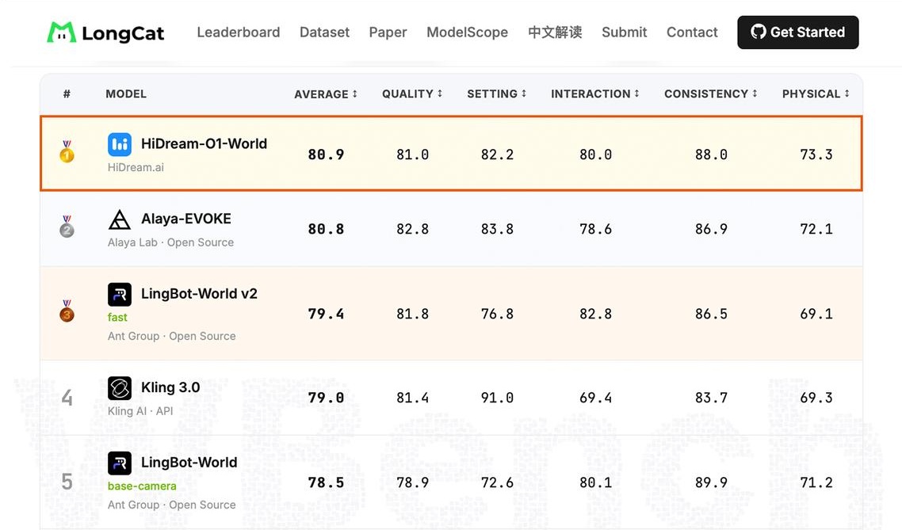Click the Kling 3.0 model name
The image size is (902, 530).
pos(170,387)
